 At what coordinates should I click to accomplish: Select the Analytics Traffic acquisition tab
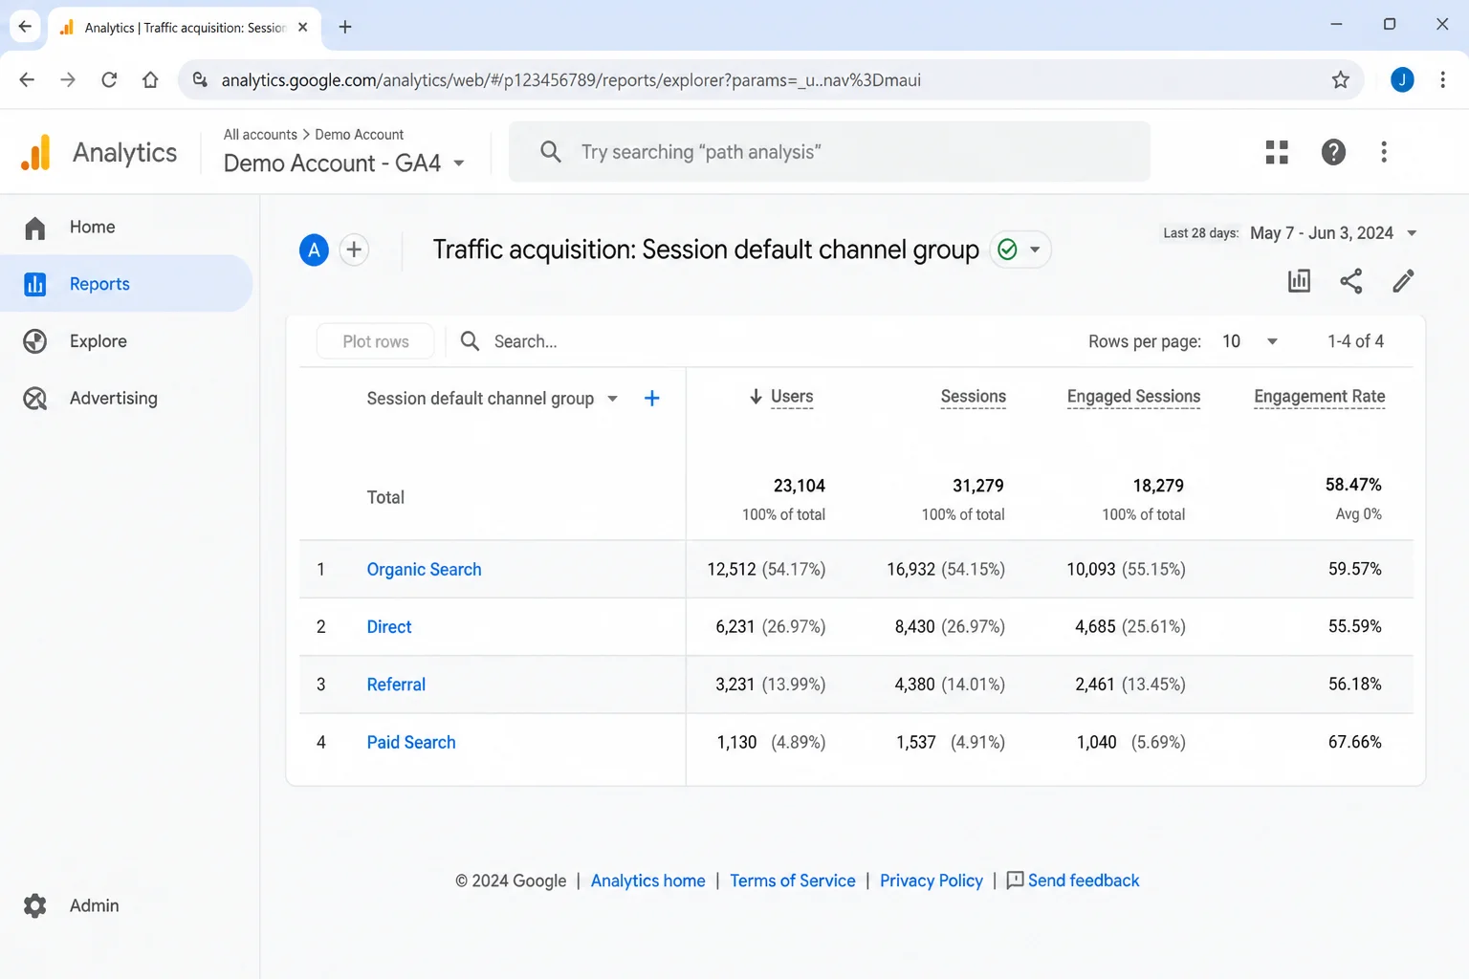[185, 28]
